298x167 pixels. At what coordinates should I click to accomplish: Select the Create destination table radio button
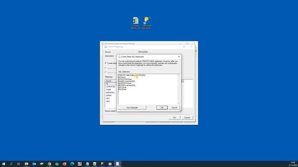coord(106,63)
